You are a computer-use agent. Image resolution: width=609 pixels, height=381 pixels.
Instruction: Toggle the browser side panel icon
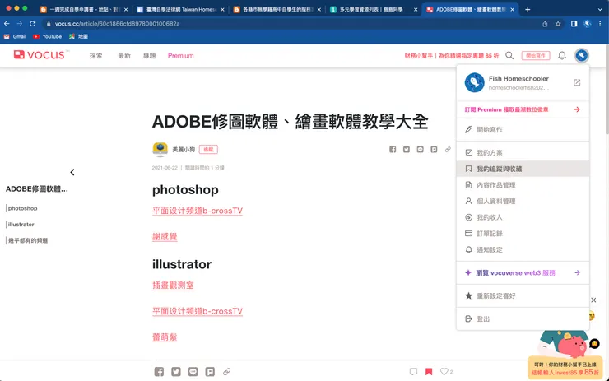[574, 24]
